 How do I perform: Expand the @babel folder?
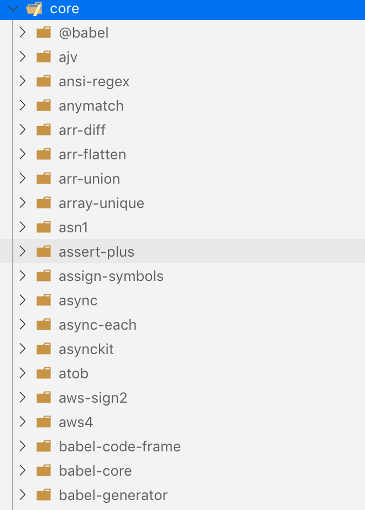coord(22,33)
